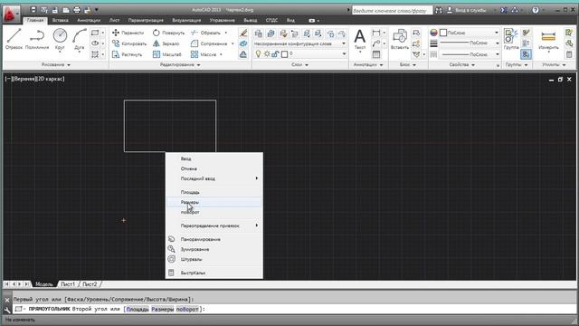Select the Дуга arc tool
The height and width of the screenshot is (326, 579).
(x=79, y=39)
